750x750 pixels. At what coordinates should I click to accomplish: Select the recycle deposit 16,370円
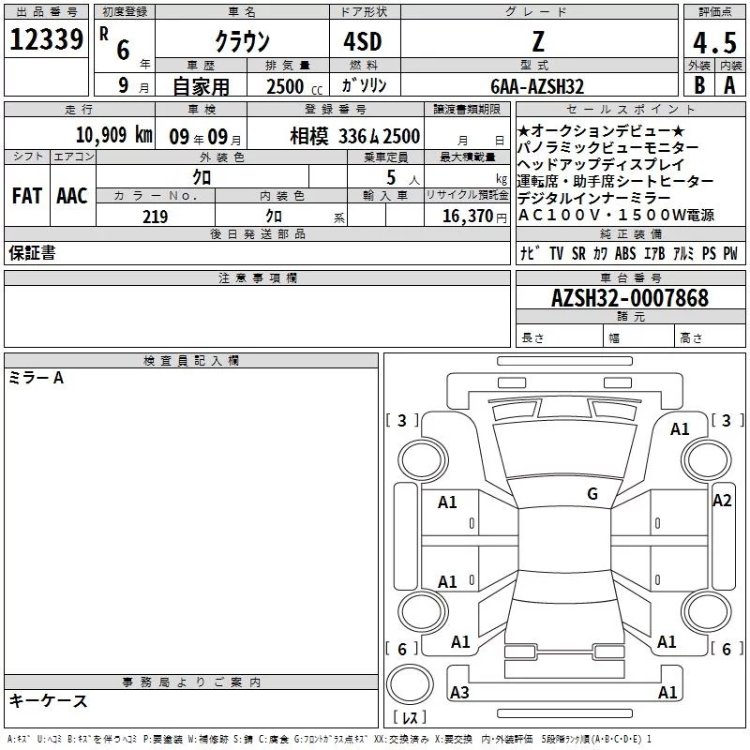(x=474, y=217)
